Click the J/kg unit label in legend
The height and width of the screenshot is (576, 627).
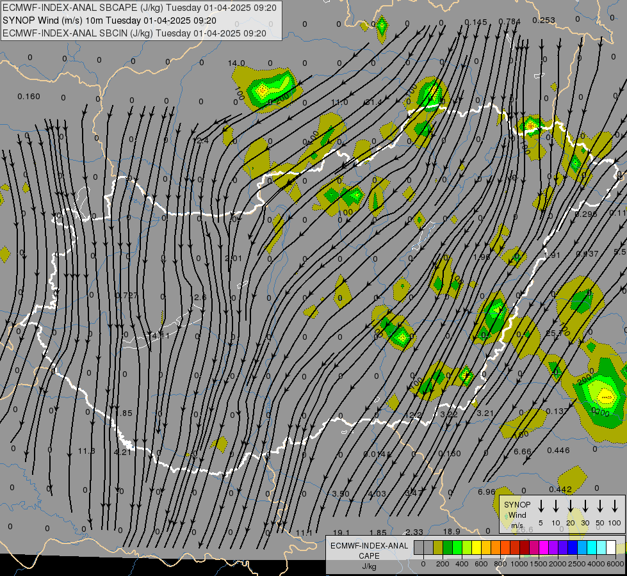click(369, 566)
